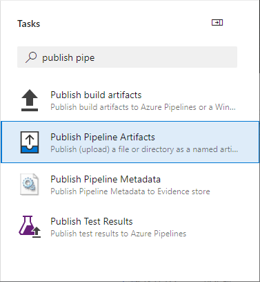Select the 'Publish Pipeline Artifacts' task title
The image size is (260, 282).
point(103,137)
